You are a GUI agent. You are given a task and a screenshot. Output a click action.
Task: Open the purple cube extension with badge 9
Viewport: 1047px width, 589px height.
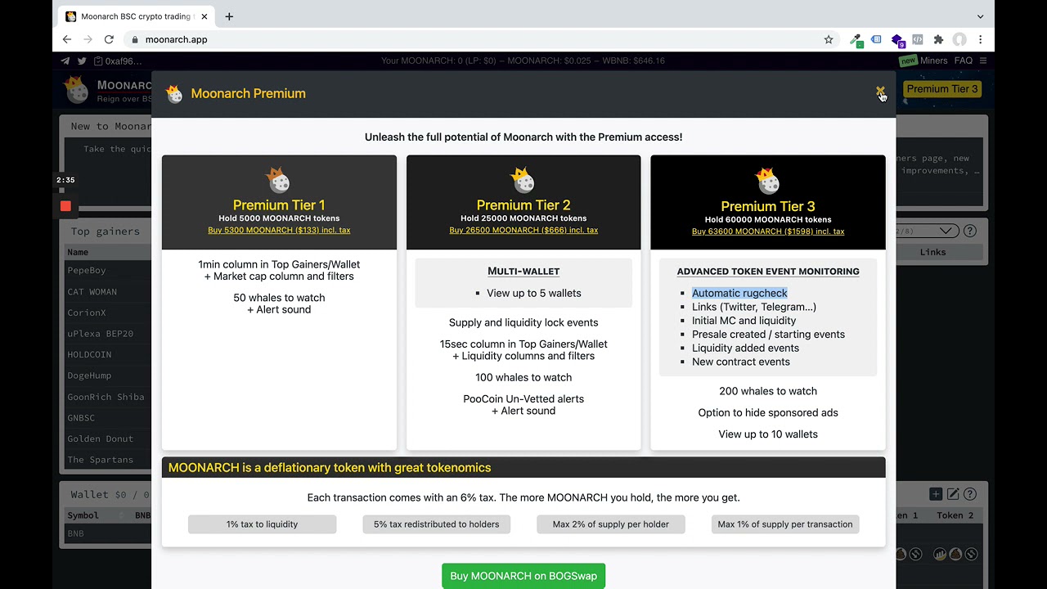(x=897, y=40)
